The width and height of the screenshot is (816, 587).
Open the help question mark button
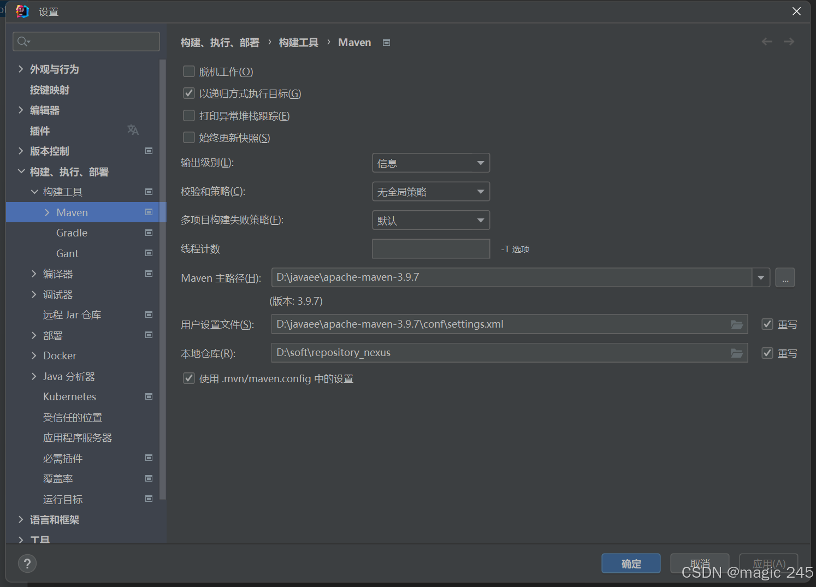pyautogui.click(x=27, y=564)
